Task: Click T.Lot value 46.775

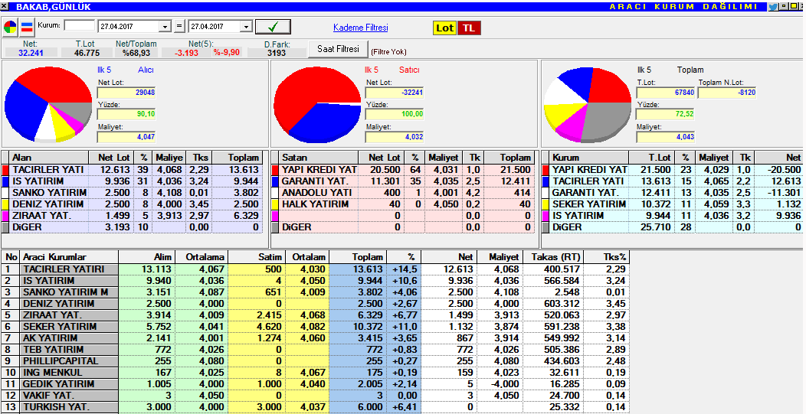Action: (x=87, y=53)
